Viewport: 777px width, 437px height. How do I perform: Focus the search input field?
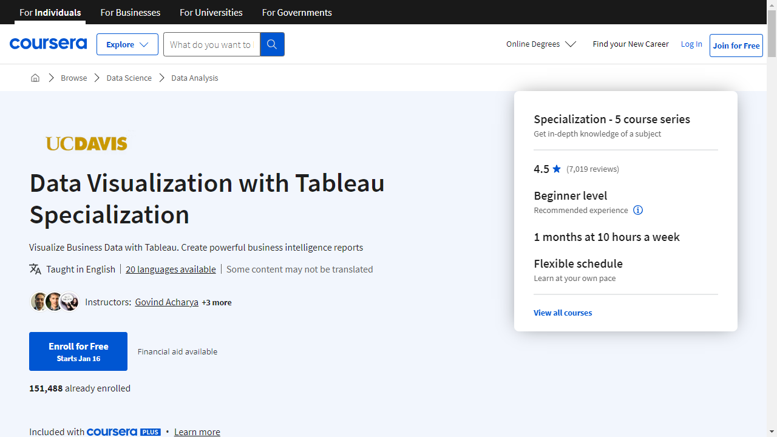coord(212,44)
